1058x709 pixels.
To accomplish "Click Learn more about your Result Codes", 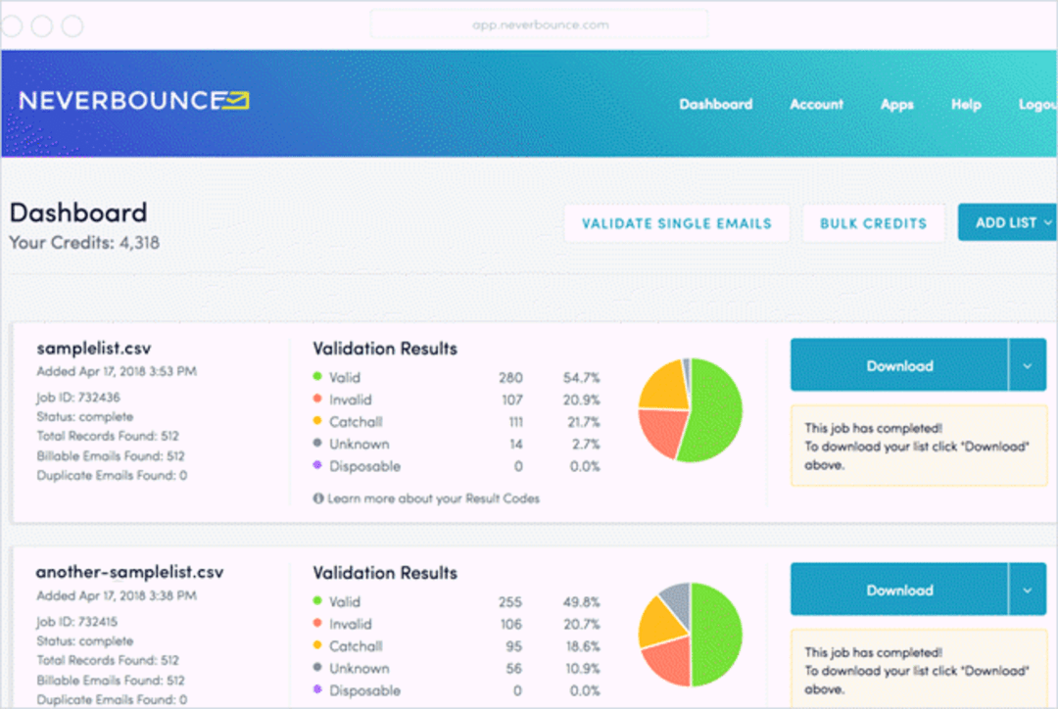I will (x=434, y=498).
